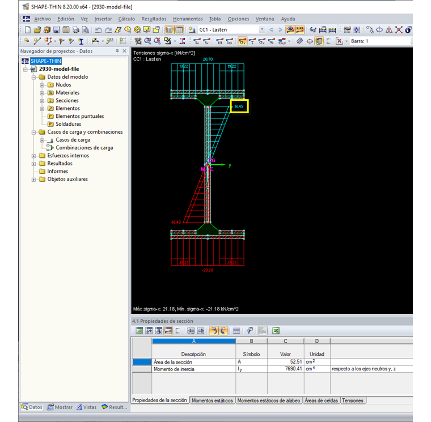
Task: Click the 7690.41 value cell
Action: (286, 369)
